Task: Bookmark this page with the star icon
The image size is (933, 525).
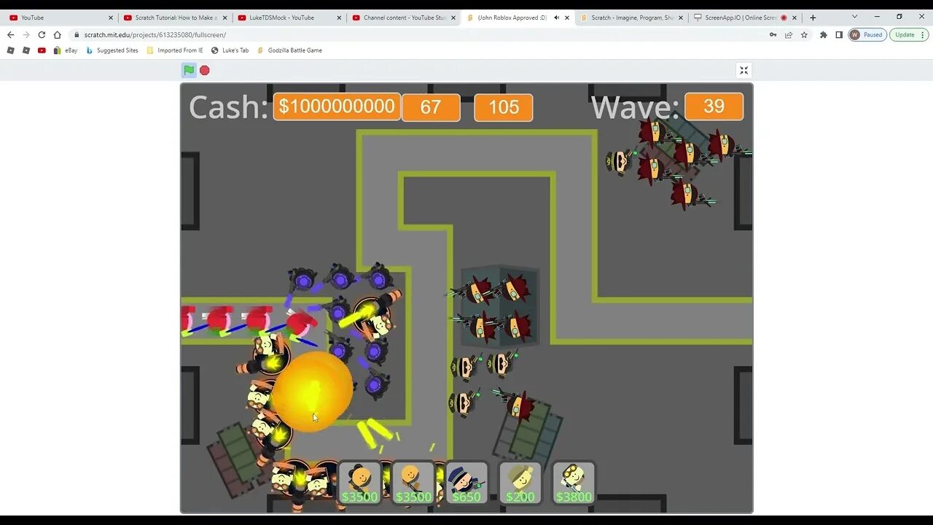Action: click(804, 34)
